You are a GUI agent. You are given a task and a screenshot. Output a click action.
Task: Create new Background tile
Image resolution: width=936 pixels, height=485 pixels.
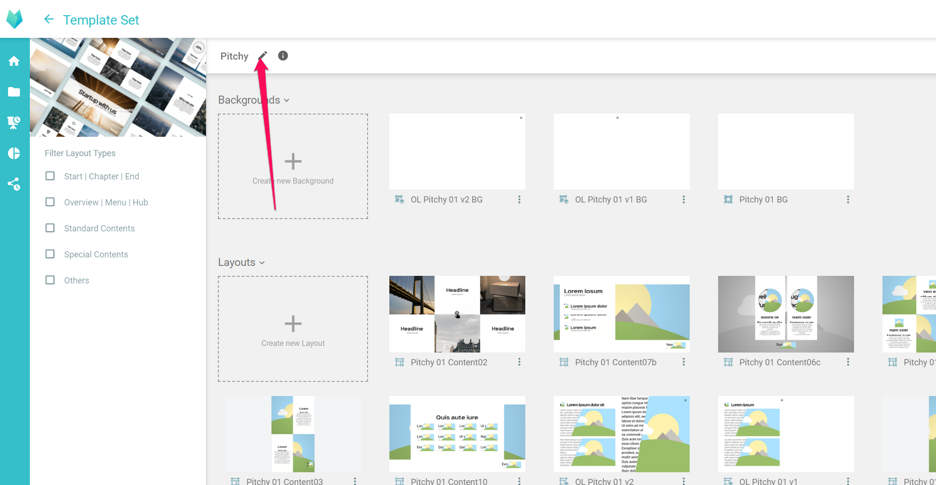[293, 166]
